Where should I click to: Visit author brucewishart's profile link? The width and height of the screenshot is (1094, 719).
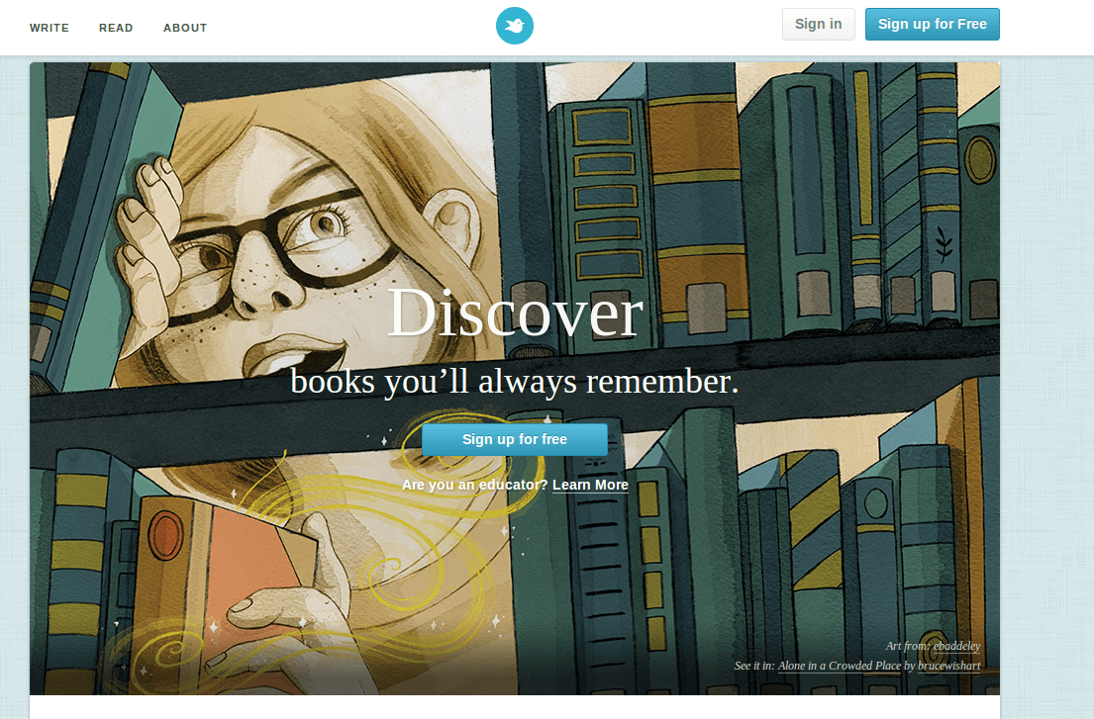(x=948, y=666)
